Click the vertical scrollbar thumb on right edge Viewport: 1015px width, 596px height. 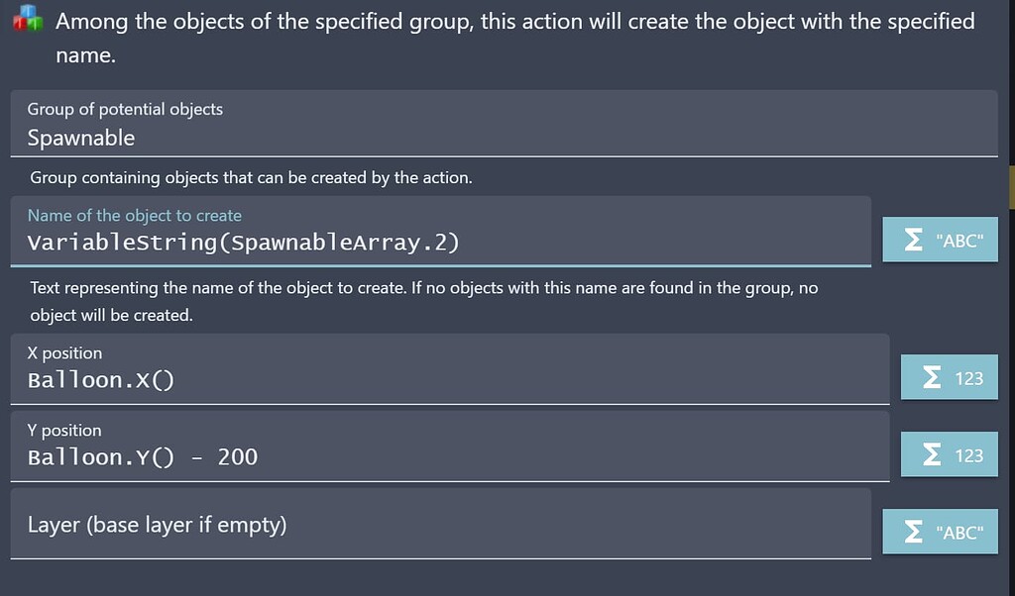(x=1011, y=186)
